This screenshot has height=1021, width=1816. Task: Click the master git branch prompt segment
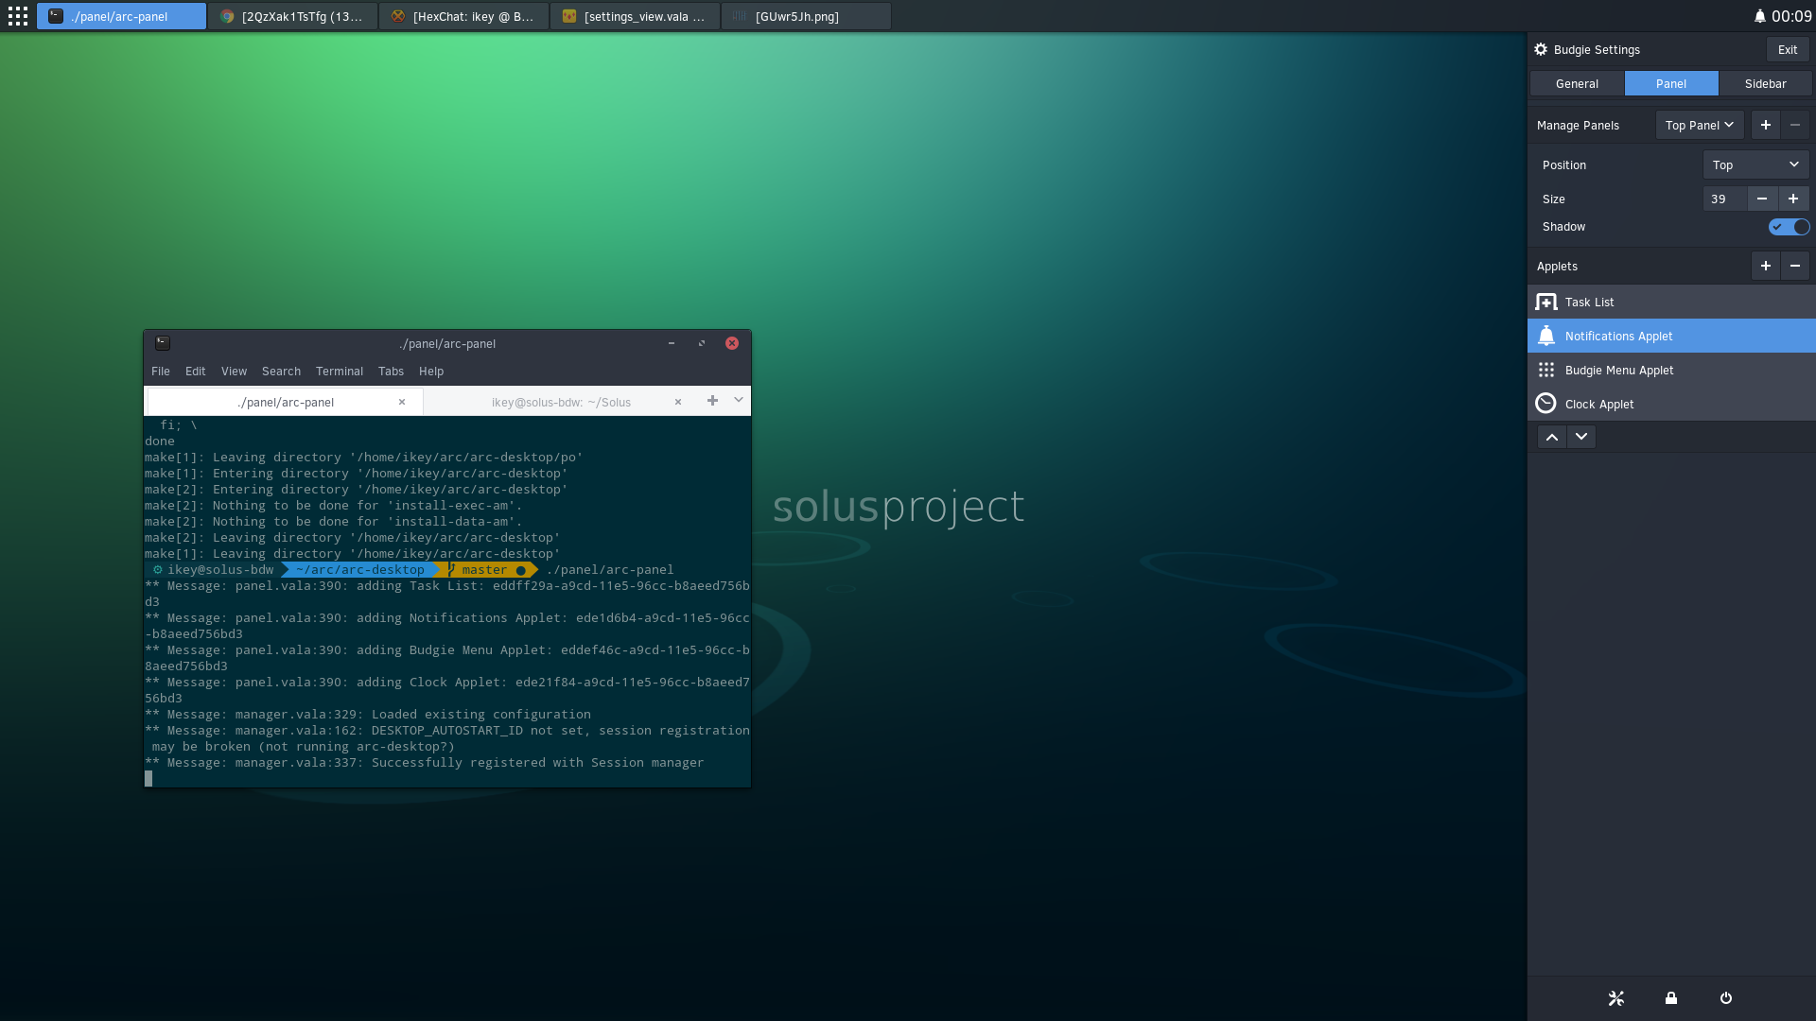click(486, 570)
